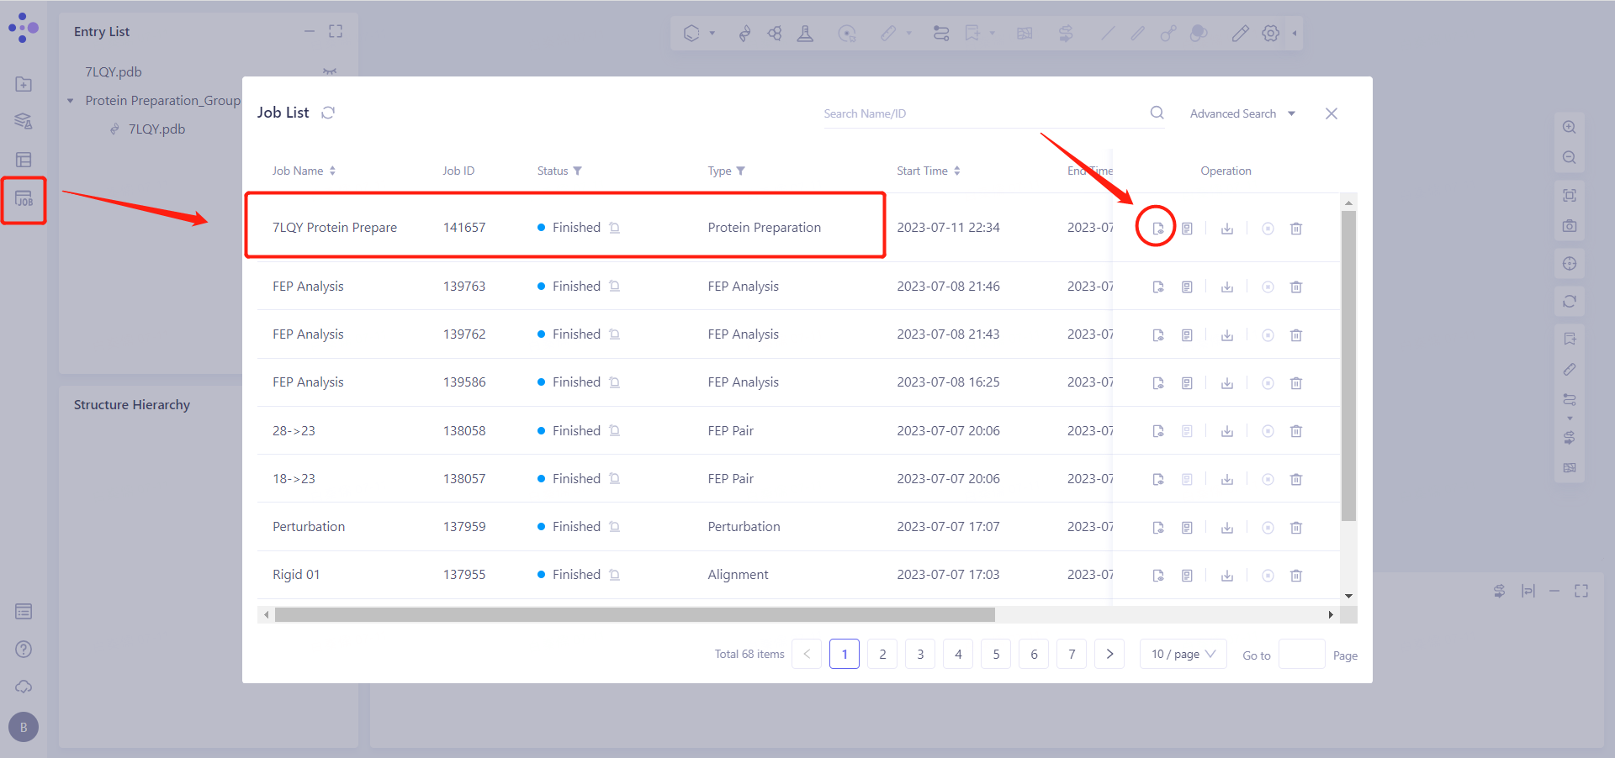Click the refresh icon beside Job List
This screenshot has height=758, width=1615.
pos(328,113)
